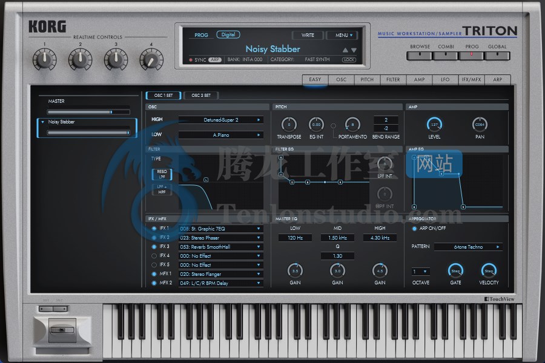The height and width of the screenshot is (363, 545).
Task: Click the arpeggiator Velocity knob
Action: pos(489,270)
